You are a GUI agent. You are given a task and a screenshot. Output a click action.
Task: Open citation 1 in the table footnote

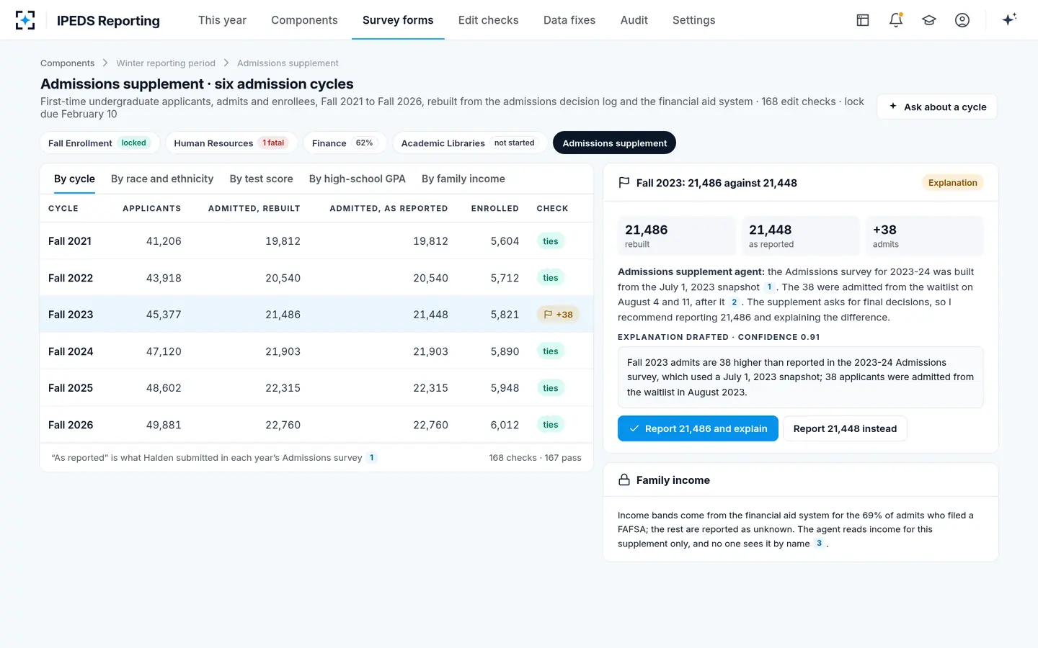(x=372, y=458)
